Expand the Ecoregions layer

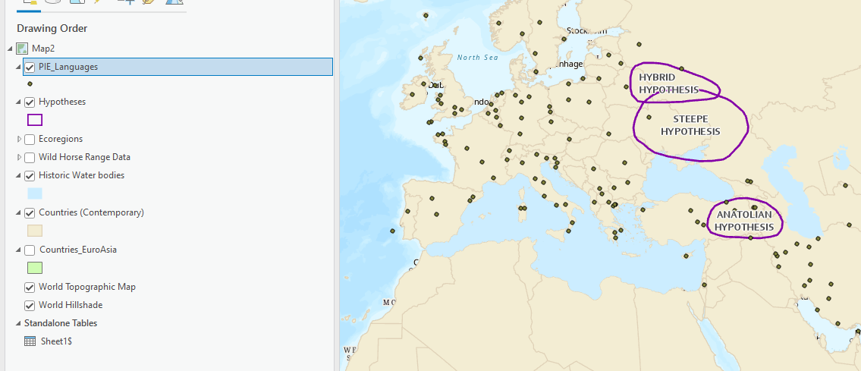(x=19, y=140)
